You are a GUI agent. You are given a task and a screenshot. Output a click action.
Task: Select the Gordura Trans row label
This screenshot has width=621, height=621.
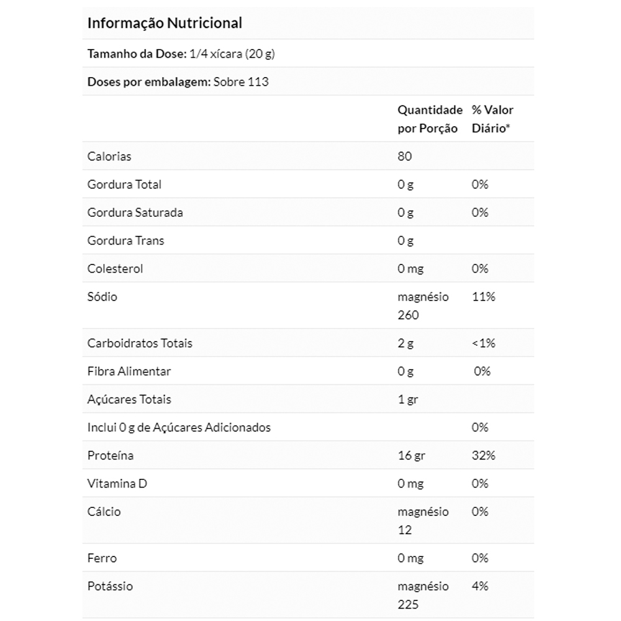[125, 241]
